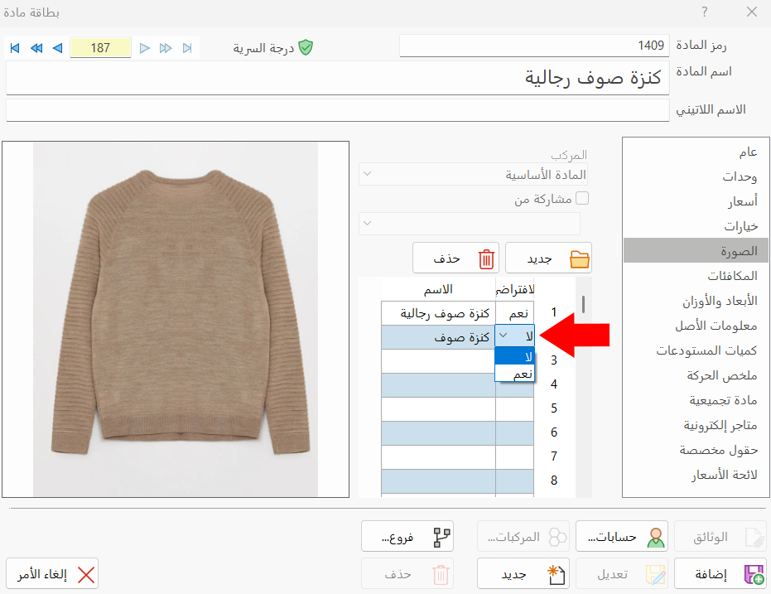771x594 pixels.
Task: Open the متاجر إلكترونية section
Action: 696,425
